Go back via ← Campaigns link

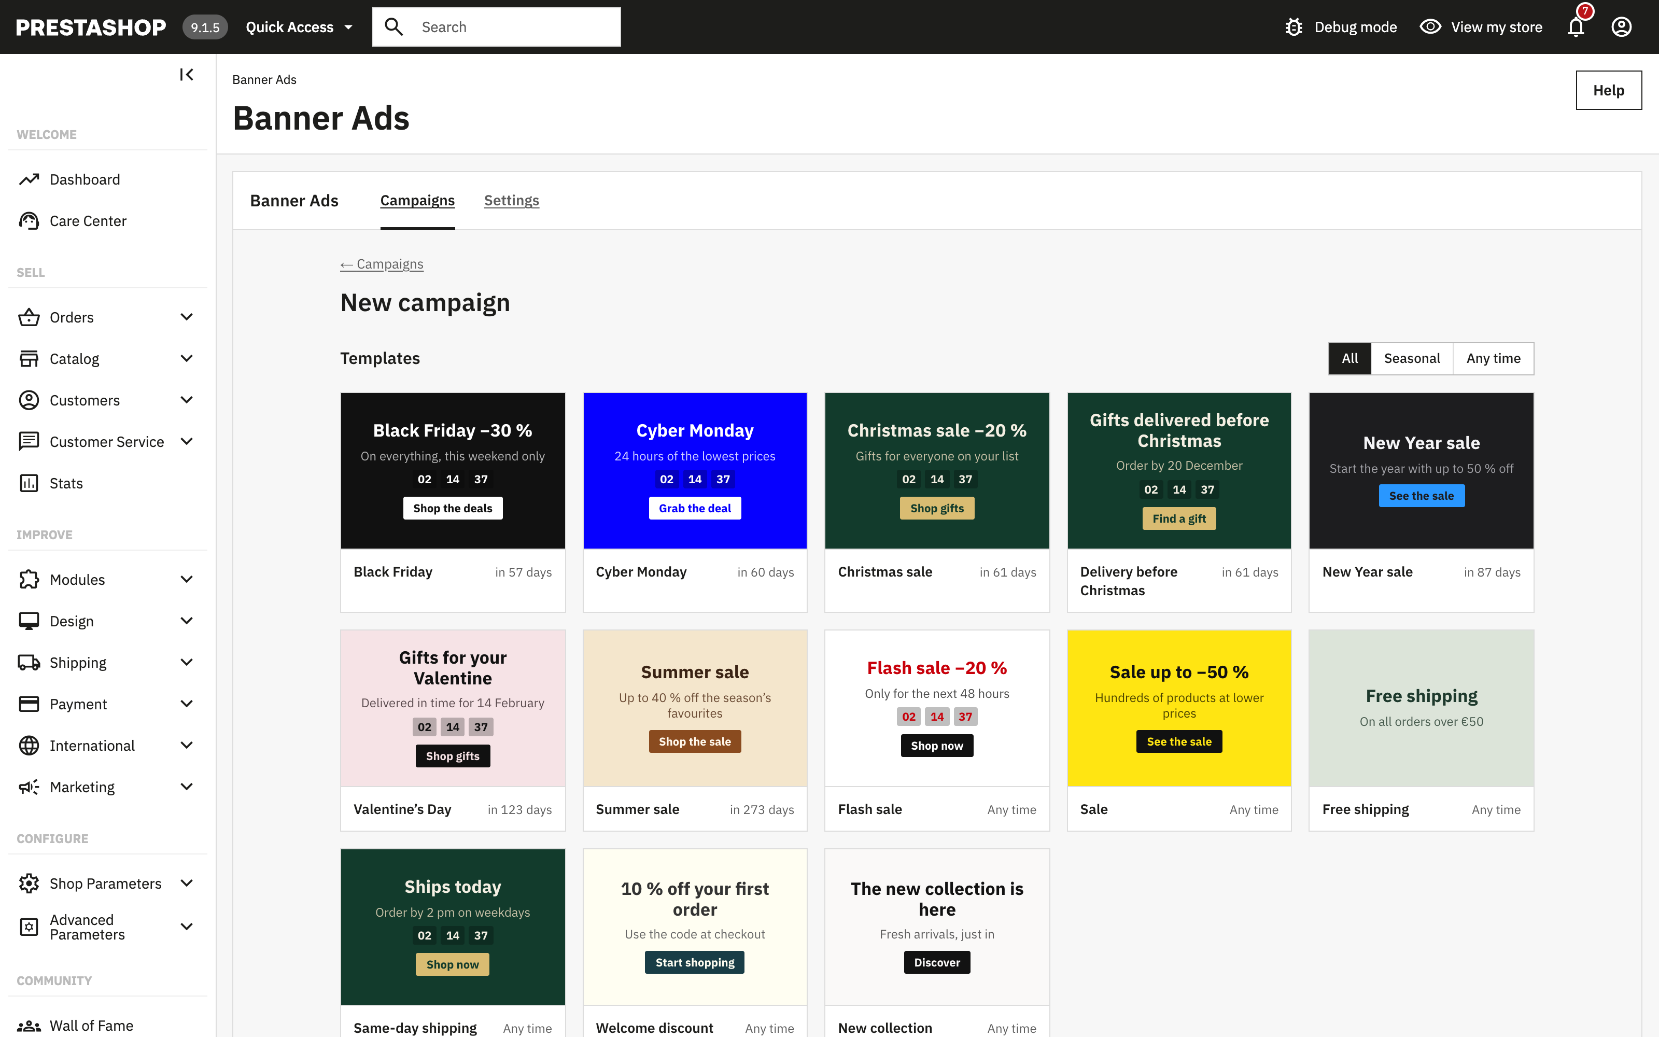click(382, 264)
